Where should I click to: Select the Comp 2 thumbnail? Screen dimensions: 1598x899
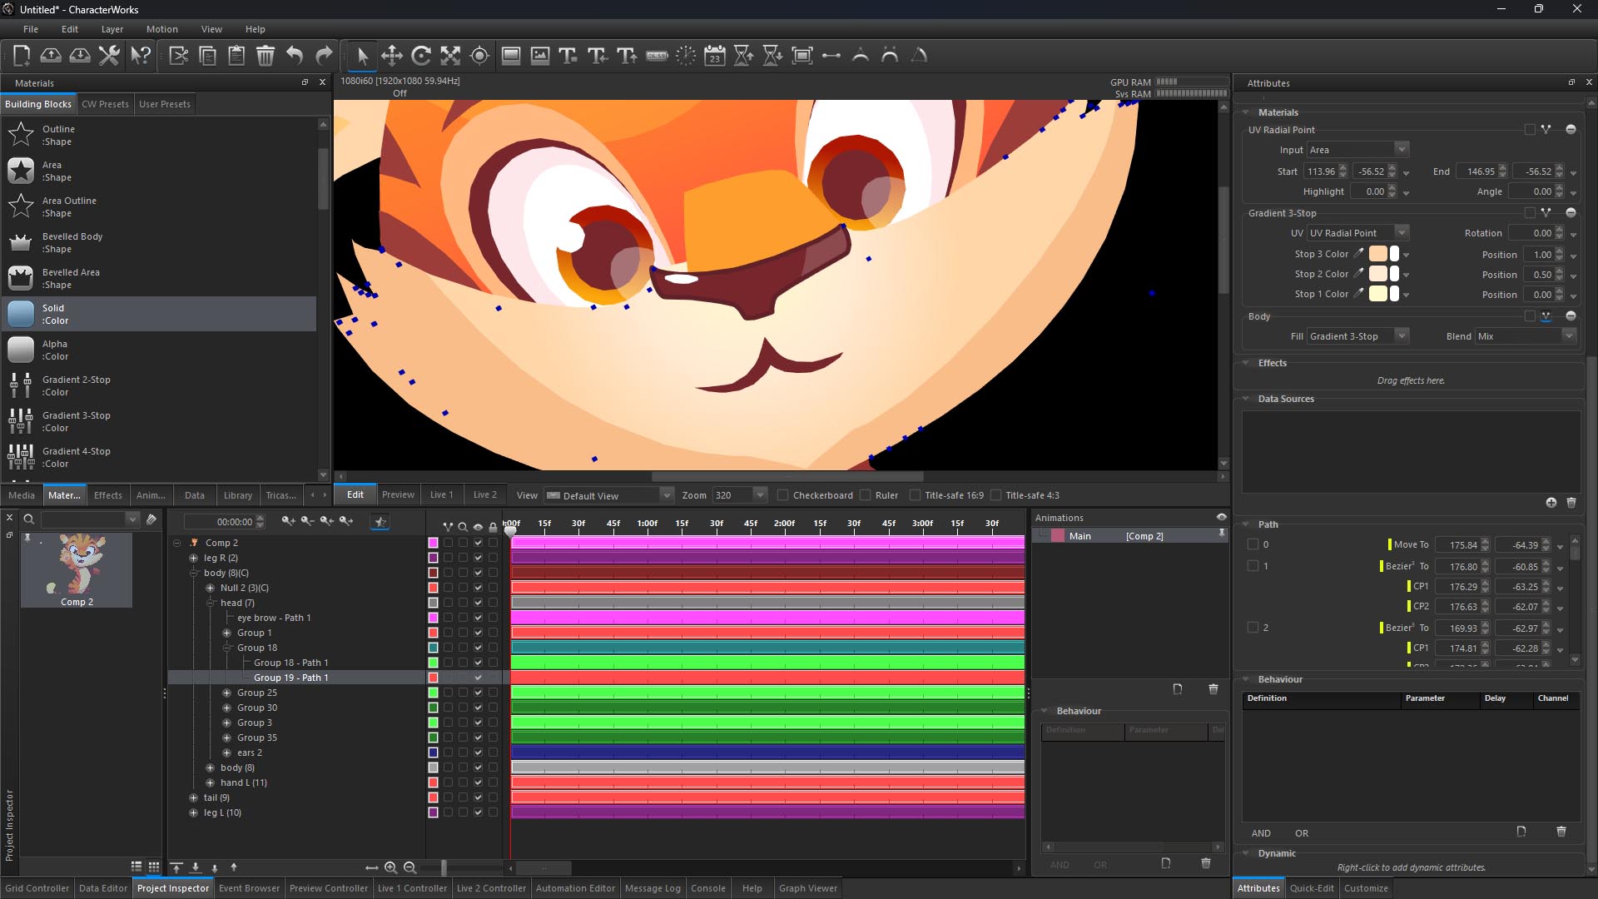[x=77, y=570]
